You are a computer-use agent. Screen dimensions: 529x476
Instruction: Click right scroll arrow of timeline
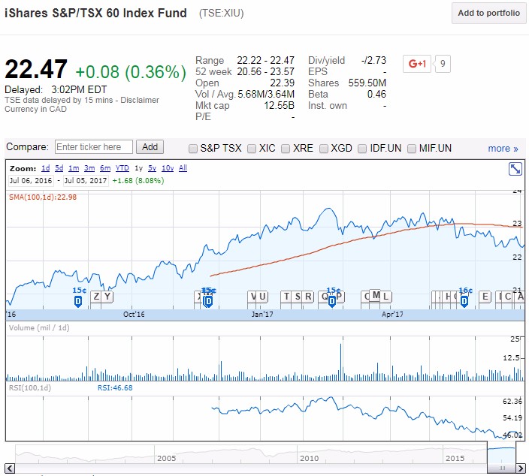pyautogui.click(x=521, y=468)
